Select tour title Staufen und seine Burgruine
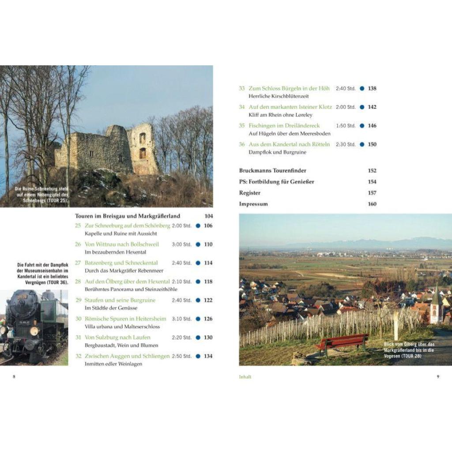The image size is (452, 452). [120, 300]
